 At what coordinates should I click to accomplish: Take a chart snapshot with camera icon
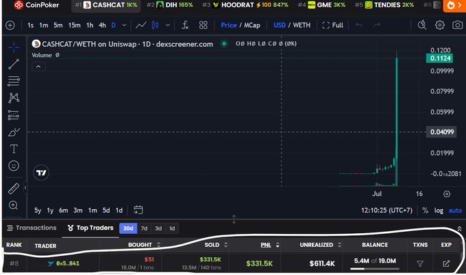(x=457, y=25)
